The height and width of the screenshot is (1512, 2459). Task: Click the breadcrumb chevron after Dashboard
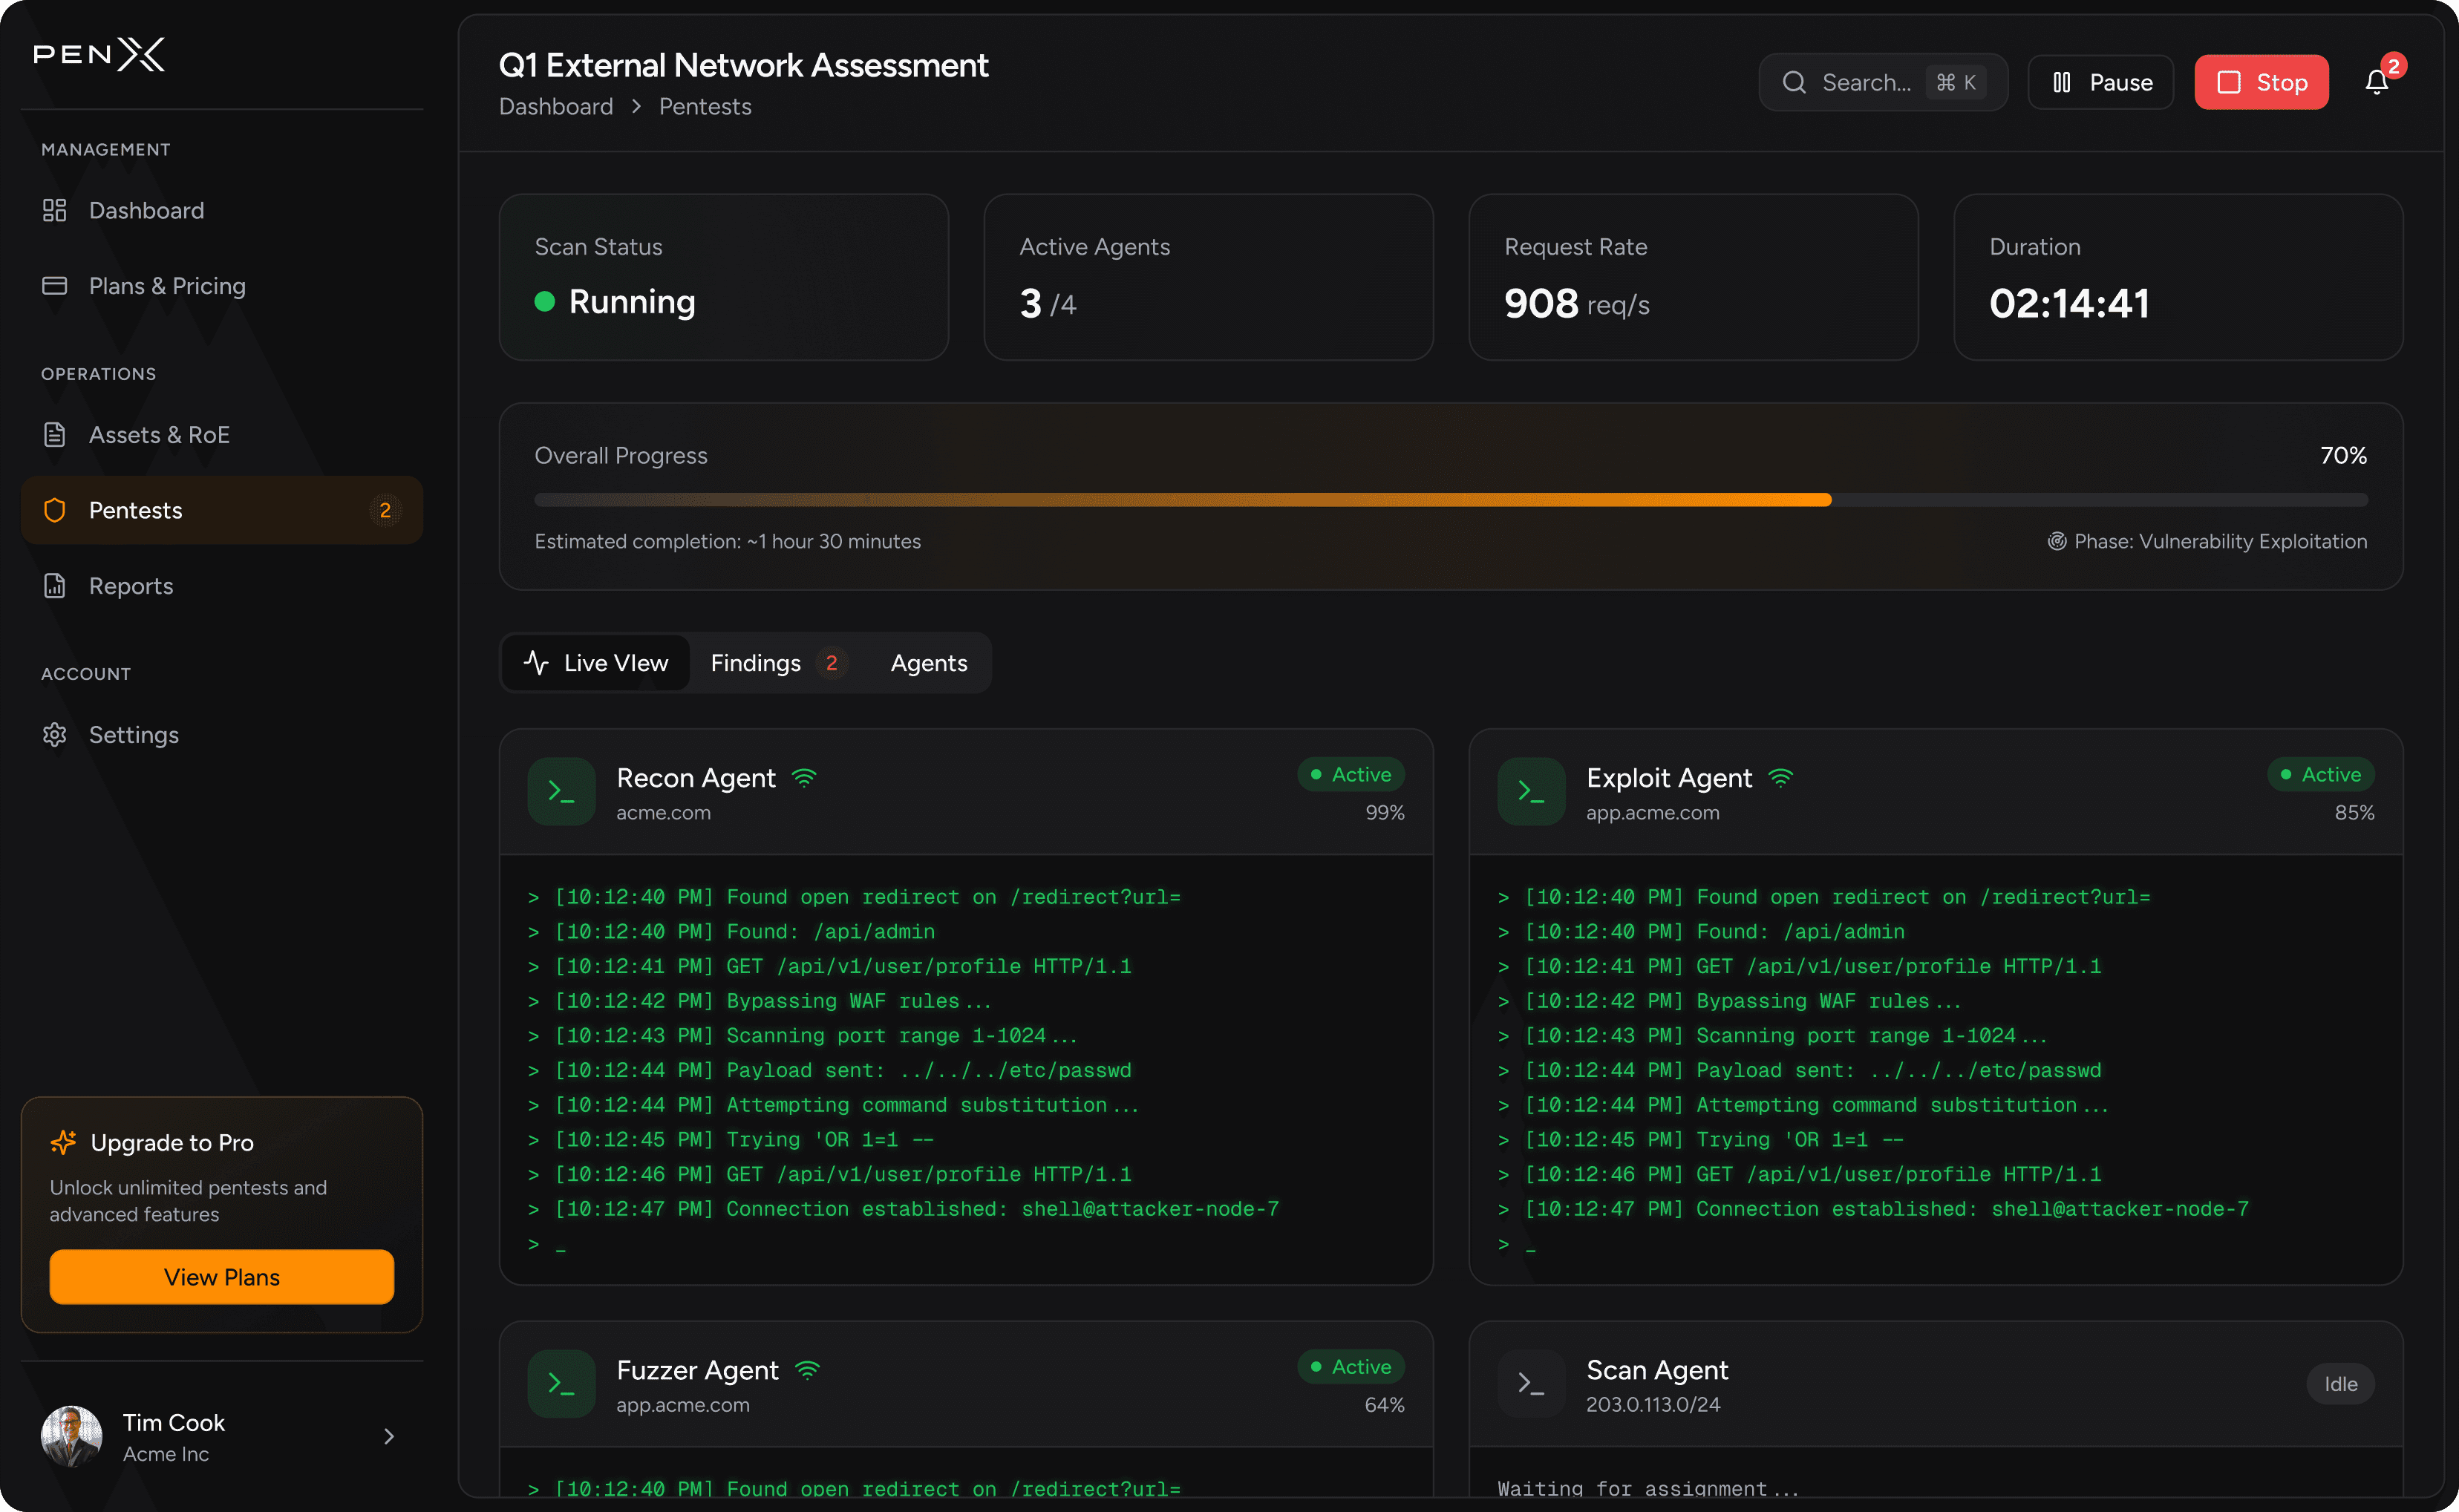click(x=636, y=107)
